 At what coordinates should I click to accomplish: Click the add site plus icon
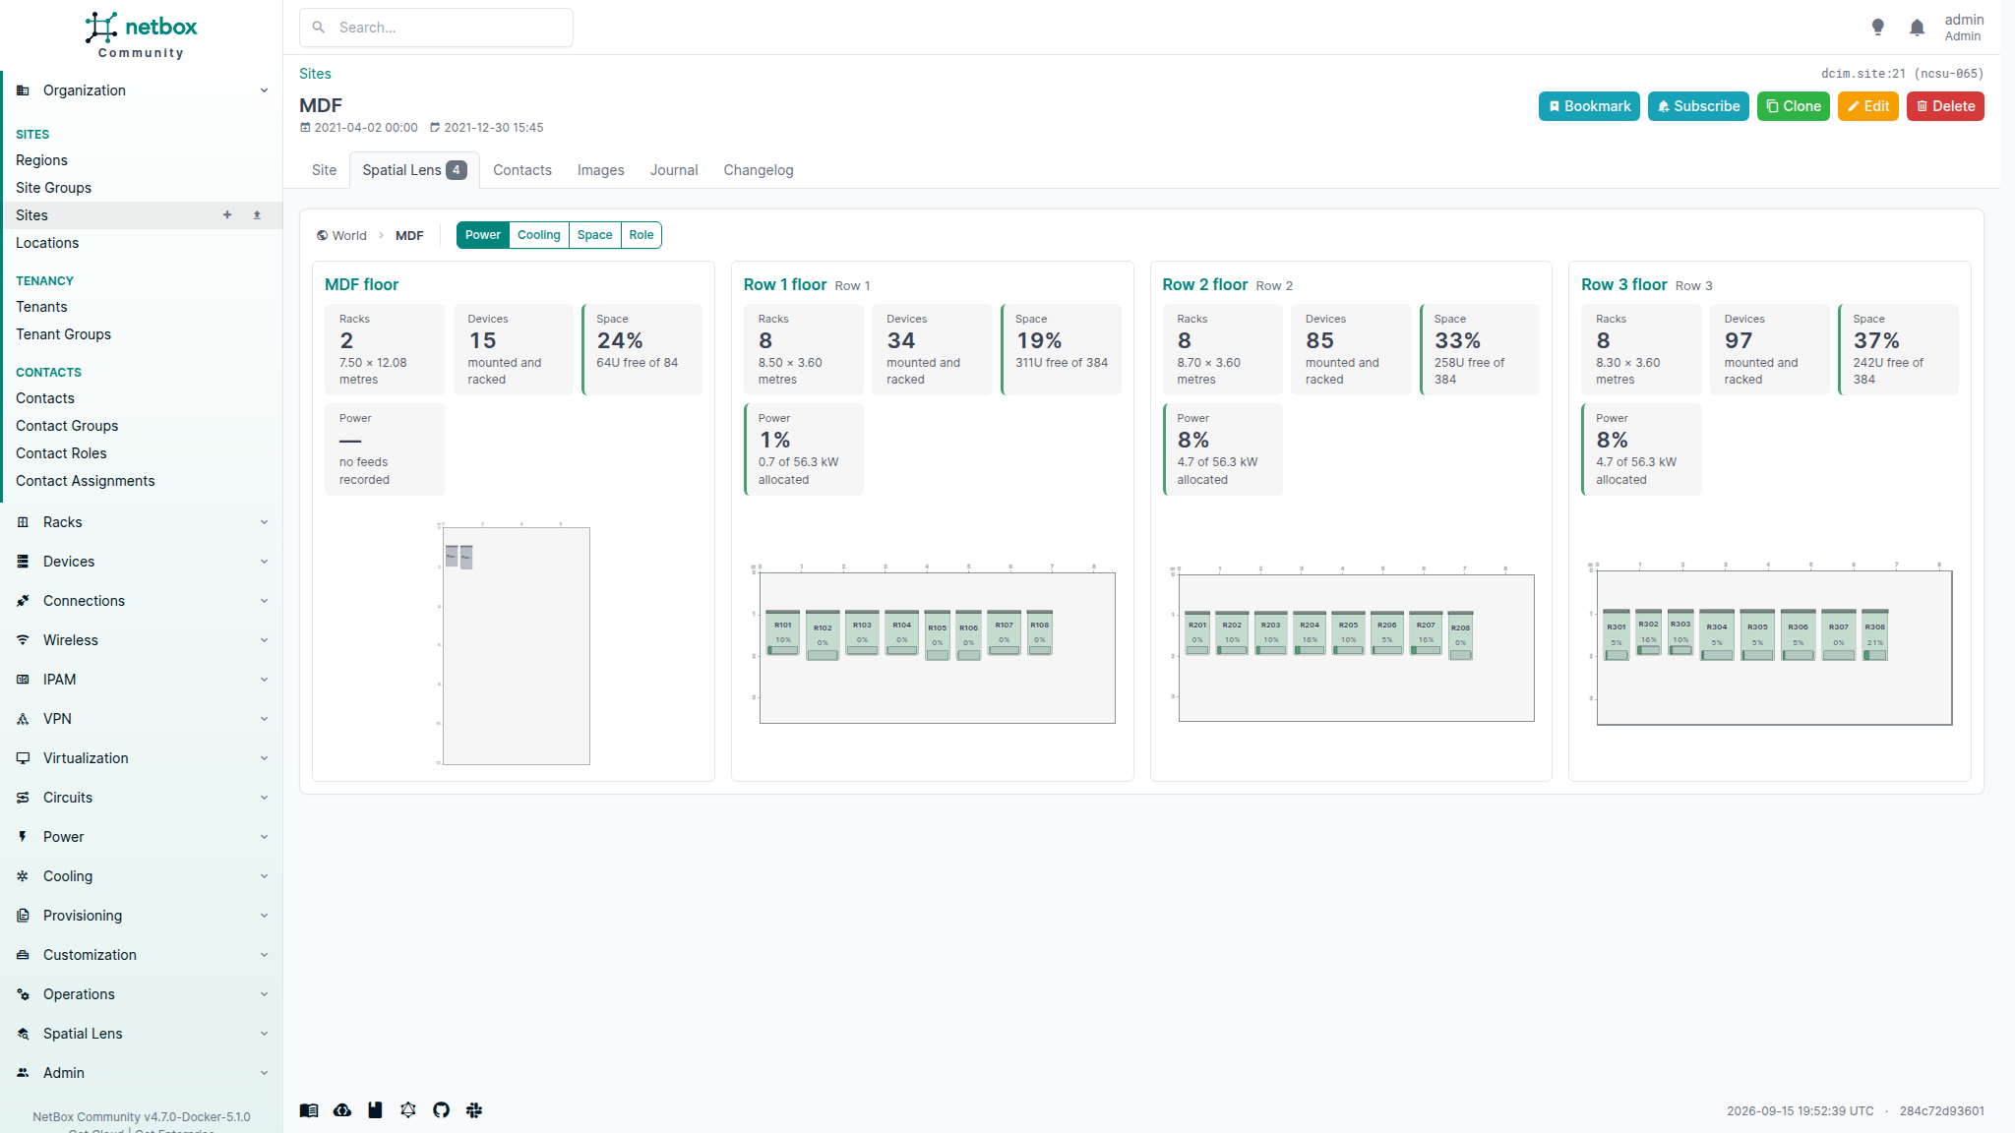click(227, 214)
